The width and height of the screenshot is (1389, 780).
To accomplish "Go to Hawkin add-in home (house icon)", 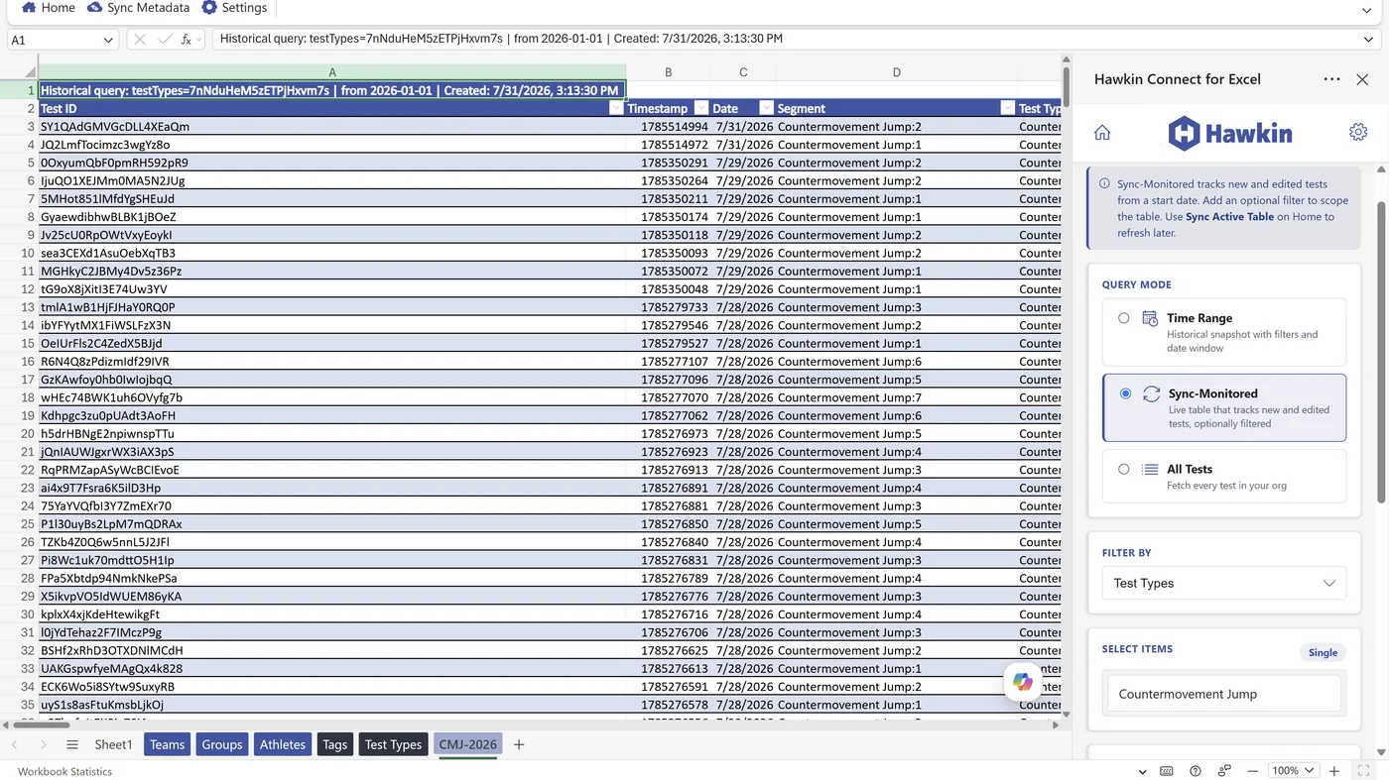I will [x=1102, y=133].
